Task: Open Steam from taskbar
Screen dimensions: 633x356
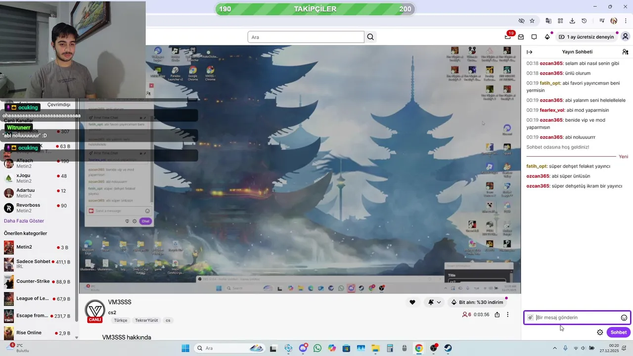Action: pyautogui.click(x=448, y=348)
